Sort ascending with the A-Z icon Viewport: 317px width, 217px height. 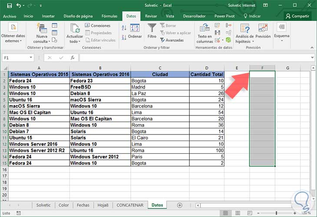click(x=124, y=27)
